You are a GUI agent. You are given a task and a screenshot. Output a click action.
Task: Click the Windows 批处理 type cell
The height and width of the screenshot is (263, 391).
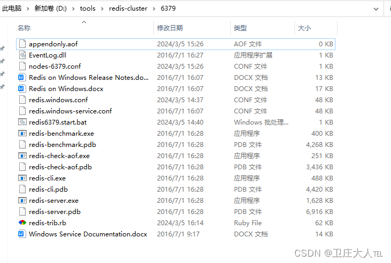tap(261, 122)
